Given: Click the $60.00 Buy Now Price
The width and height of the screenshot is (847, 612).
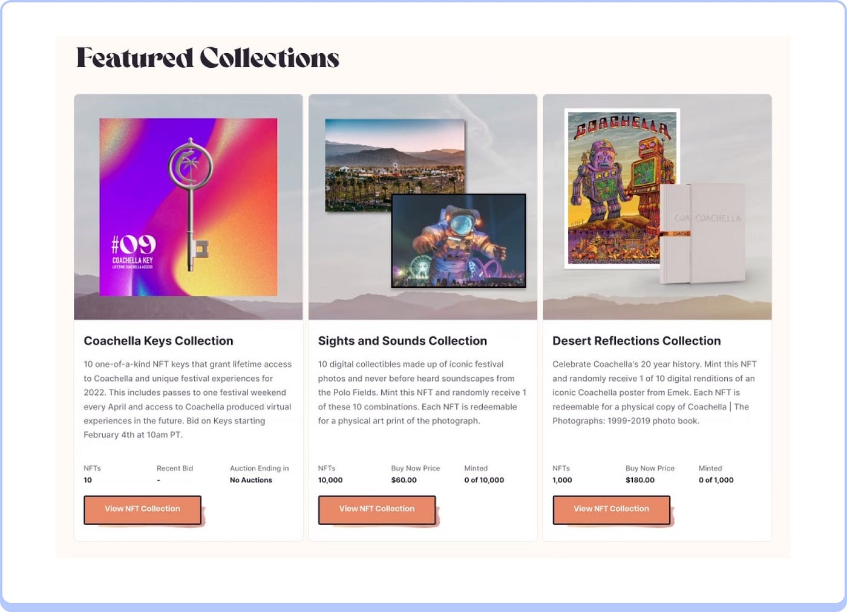Looking at the screenshot, I should coord(404,480).
